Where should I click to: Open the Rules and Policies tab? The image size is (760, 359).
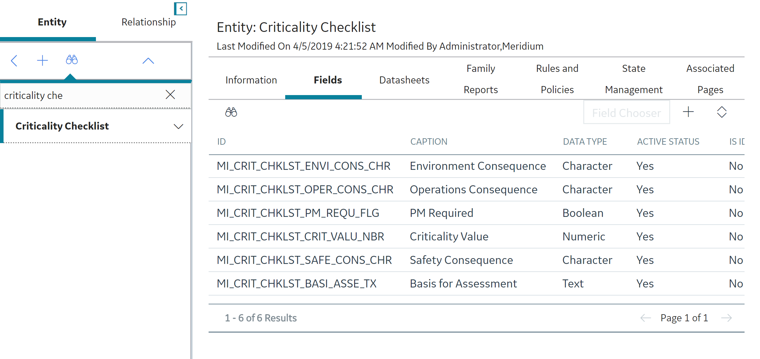557,79
